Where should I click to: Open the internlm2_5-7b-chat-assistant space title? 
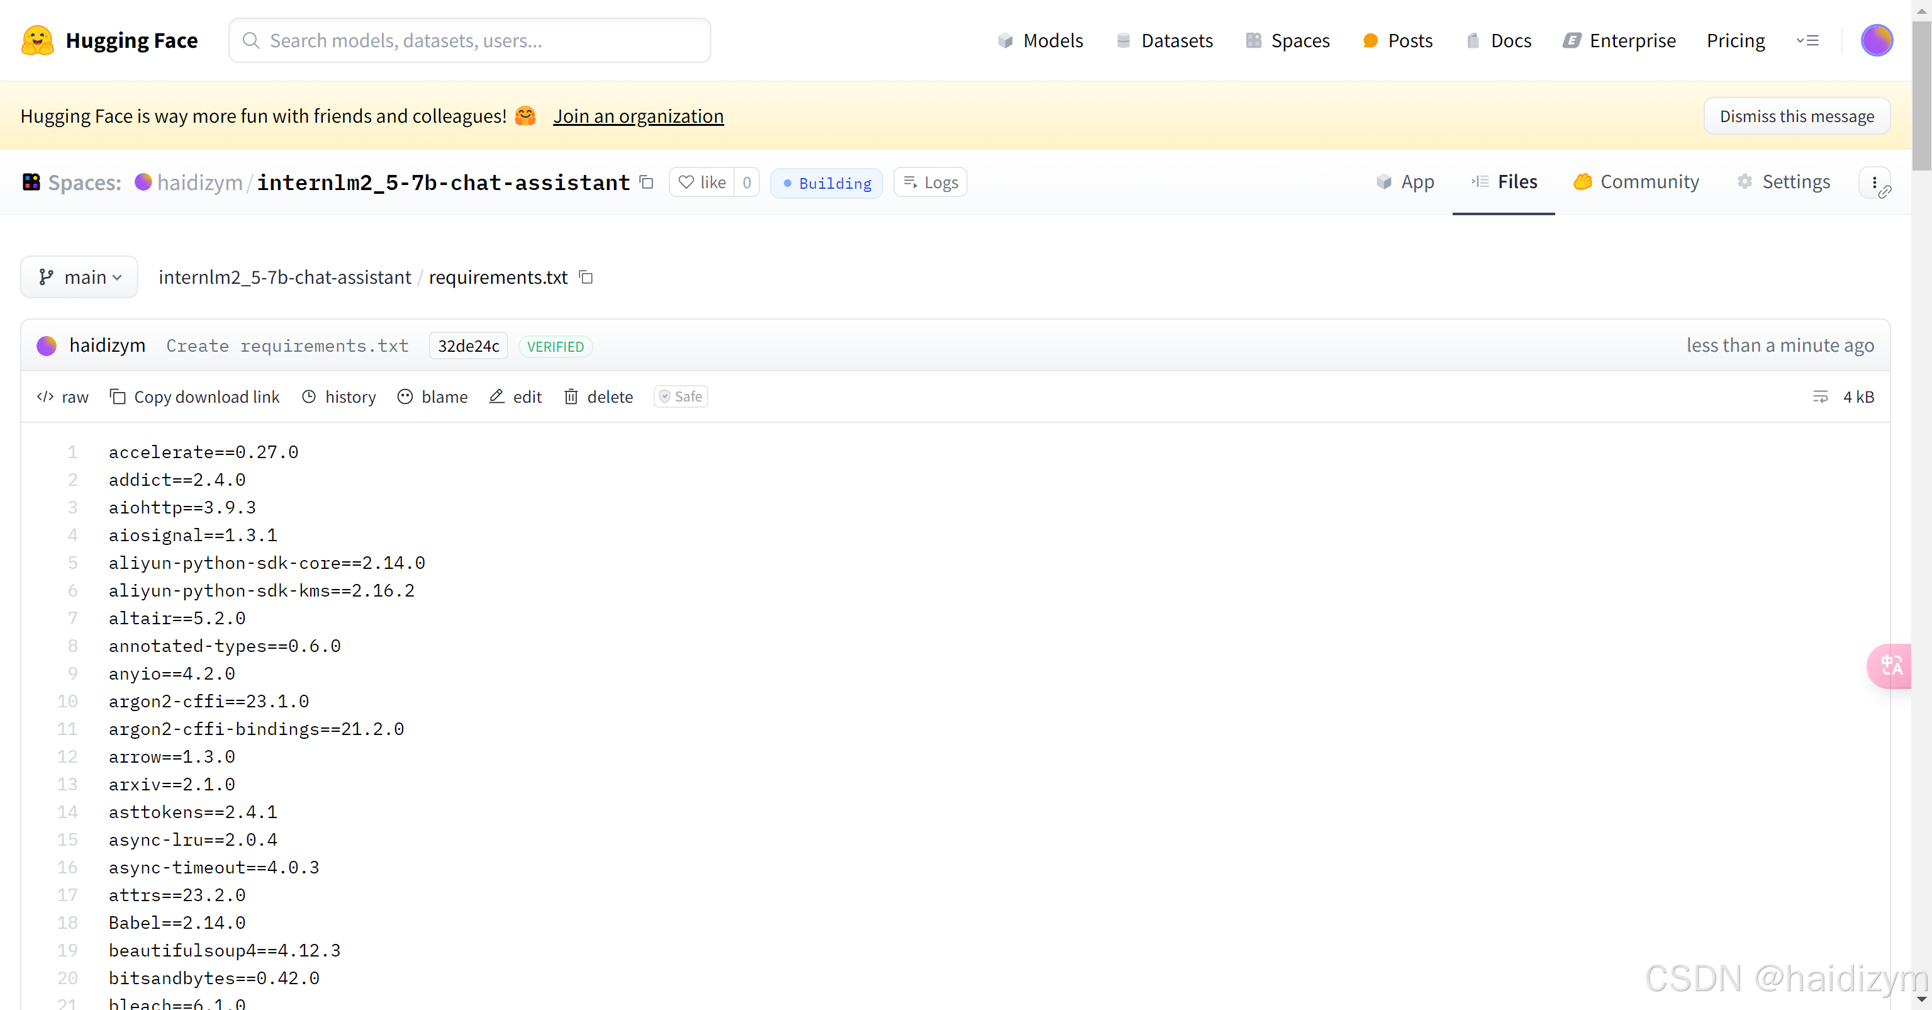tap(444, 182)
